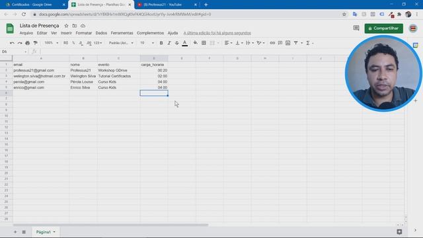Viewport: 423px width, 238px height.
Task: Click the Undo icon in toolbar
Action: pyautogui.click(x=12, y=43)
